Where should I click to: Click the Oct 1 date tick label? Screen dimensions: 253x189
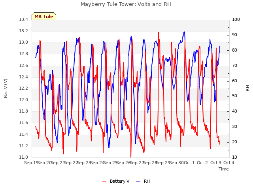[189, 163]
